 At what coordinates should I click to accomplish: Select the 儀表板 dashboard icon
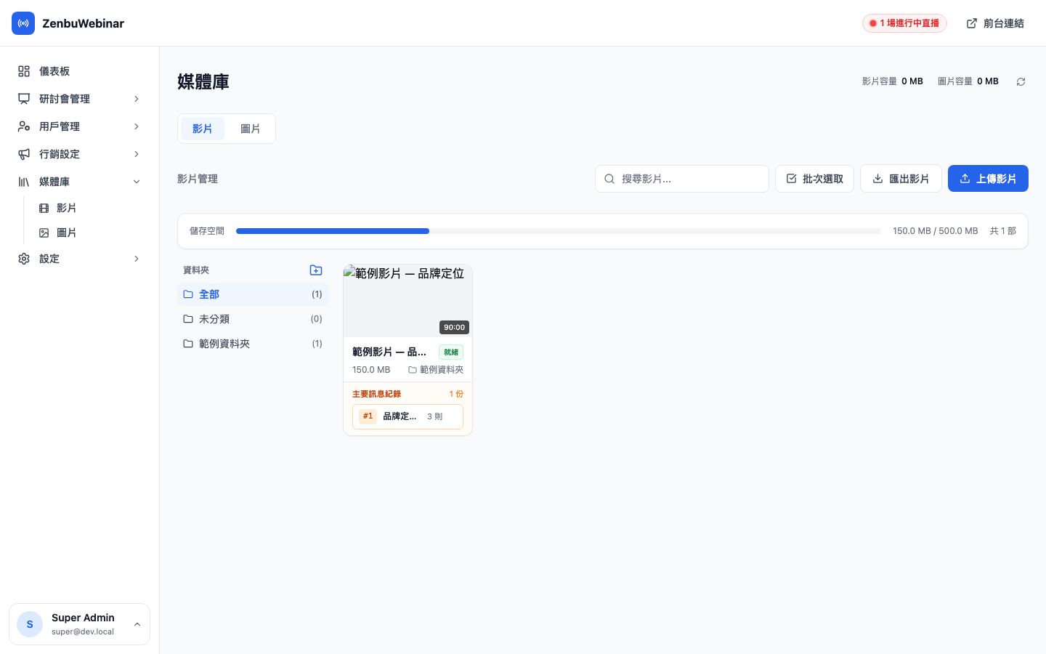(x=24, y=70)
